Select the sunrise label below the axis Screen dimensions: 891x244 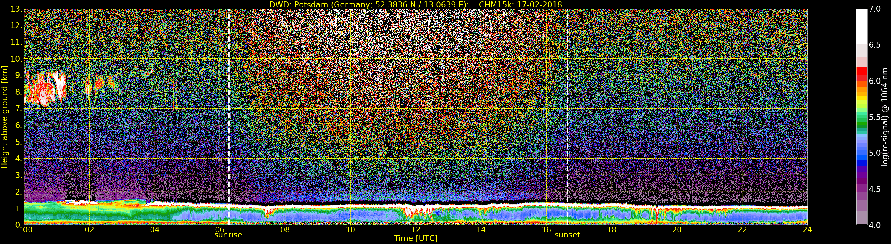point(228,235)
